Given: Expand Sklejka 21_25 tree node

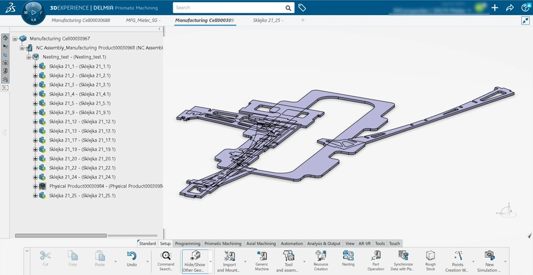Looking at the screenshot, I should point(36,196).
